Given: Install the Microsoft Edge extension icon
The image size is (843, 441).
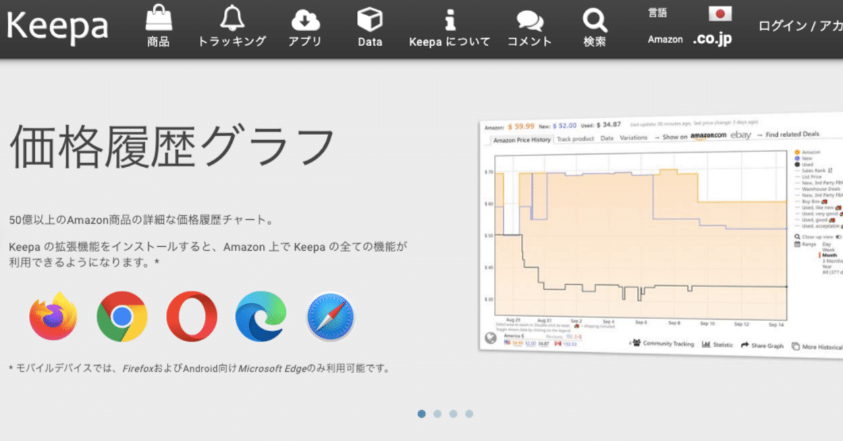Looking at the screenshot, I should 261,317.
